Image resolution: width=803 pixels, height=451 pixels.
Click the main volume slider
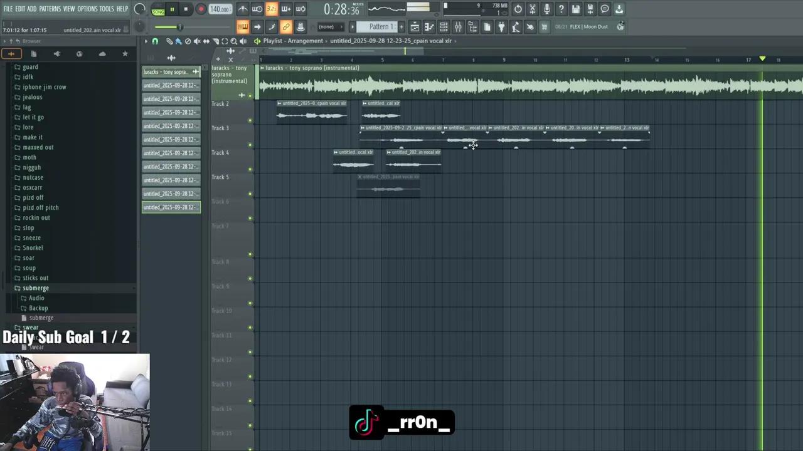pyautogui.click(x=168, y=27)
